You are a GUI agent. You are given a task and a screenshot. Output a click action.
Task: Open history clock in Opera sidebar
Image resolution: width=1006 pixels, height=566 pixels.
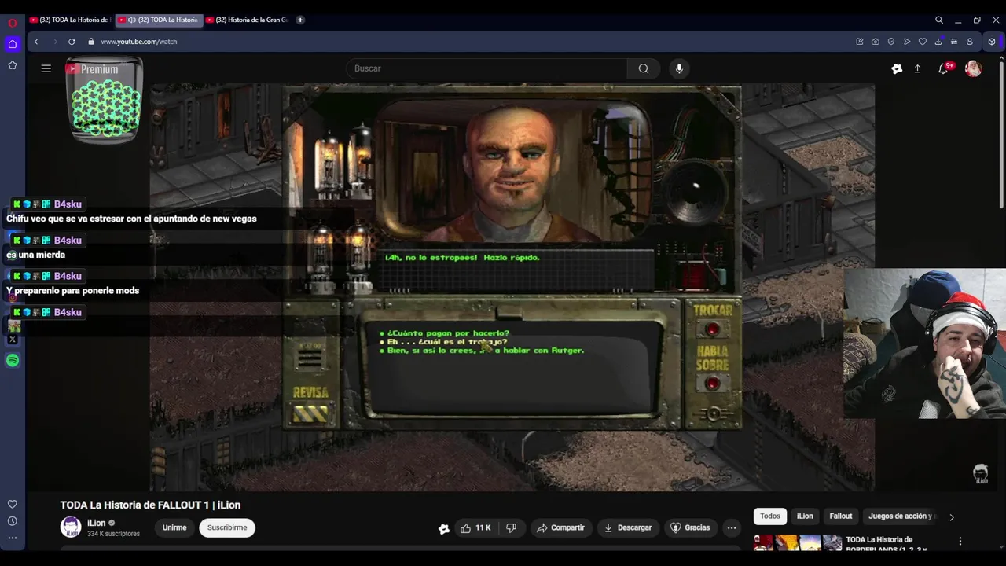pyautogui.click(x=12, y=521)
